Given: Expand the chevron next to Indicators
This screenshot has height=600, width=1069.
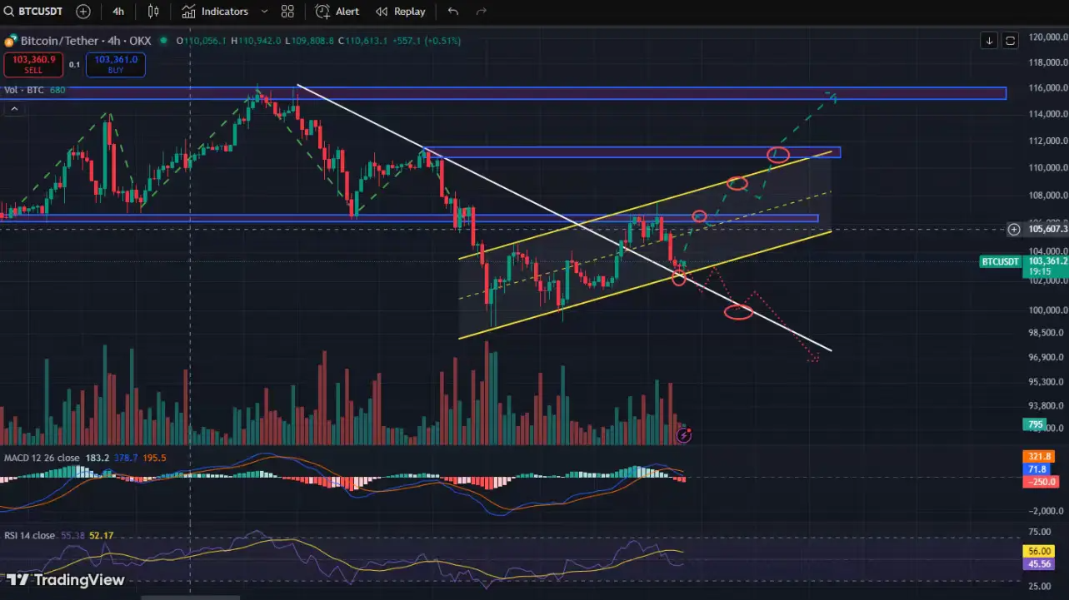Looking at the screenshot, I should (265, 12).
